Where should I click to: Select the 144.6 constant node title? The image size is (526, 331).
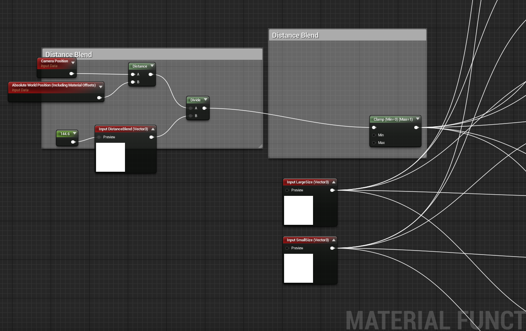point(65,134)
